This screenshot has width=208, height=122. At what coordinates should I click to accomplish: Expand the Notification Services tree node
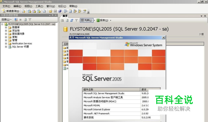click(6, 44)
